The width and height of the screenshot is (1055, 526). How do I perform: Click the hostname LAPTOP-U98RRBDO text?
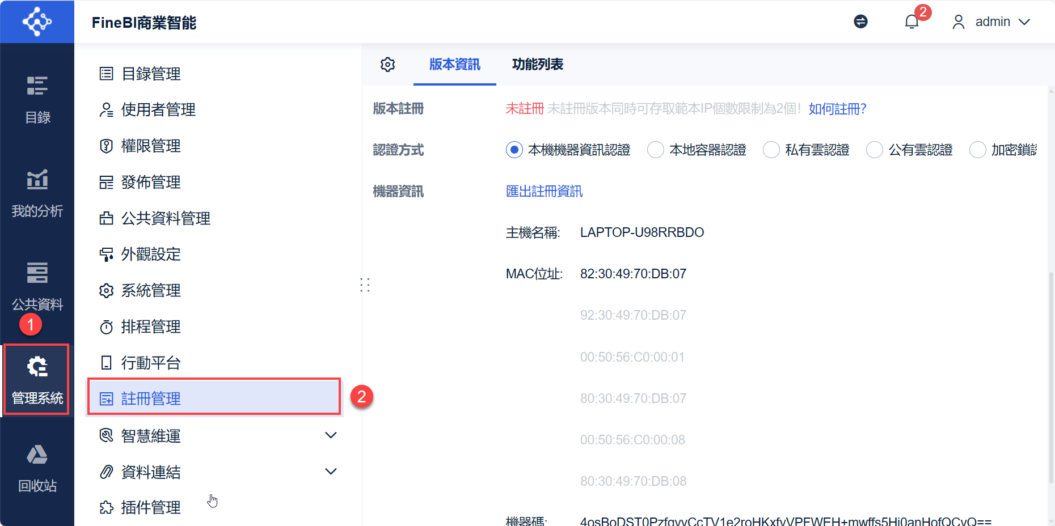click(642, 232)
